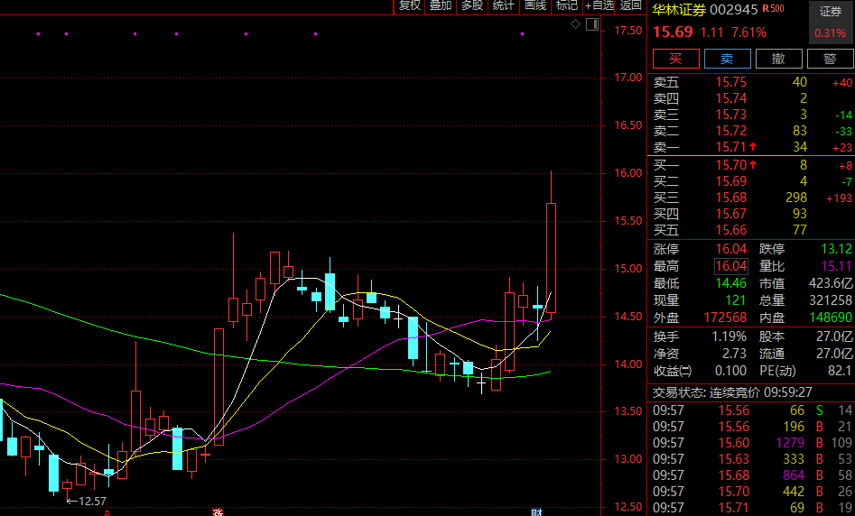The height and width of the screenshot is (516, 855).
Task: Click the 涨 marker at chart bottom
Action: pos(218,512)
